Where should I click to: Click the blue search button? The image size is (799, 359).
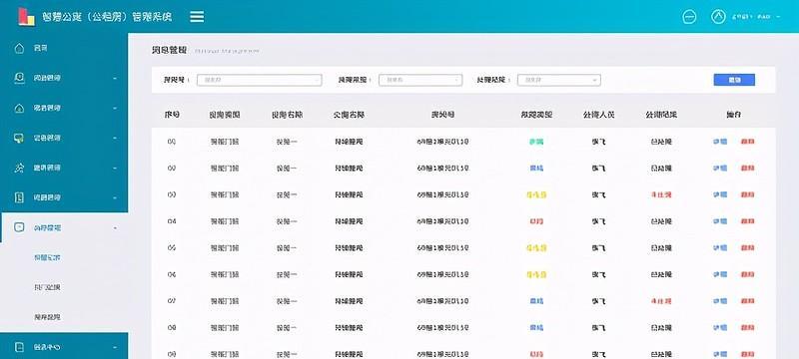point(734,80)
